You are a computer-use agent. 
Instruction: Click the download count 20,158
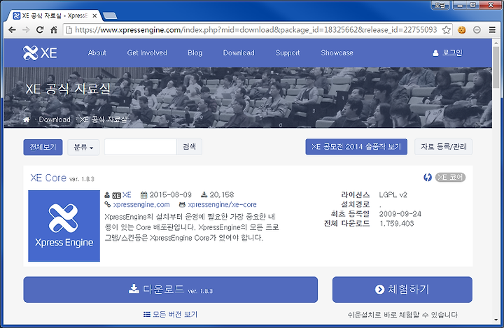222,194
